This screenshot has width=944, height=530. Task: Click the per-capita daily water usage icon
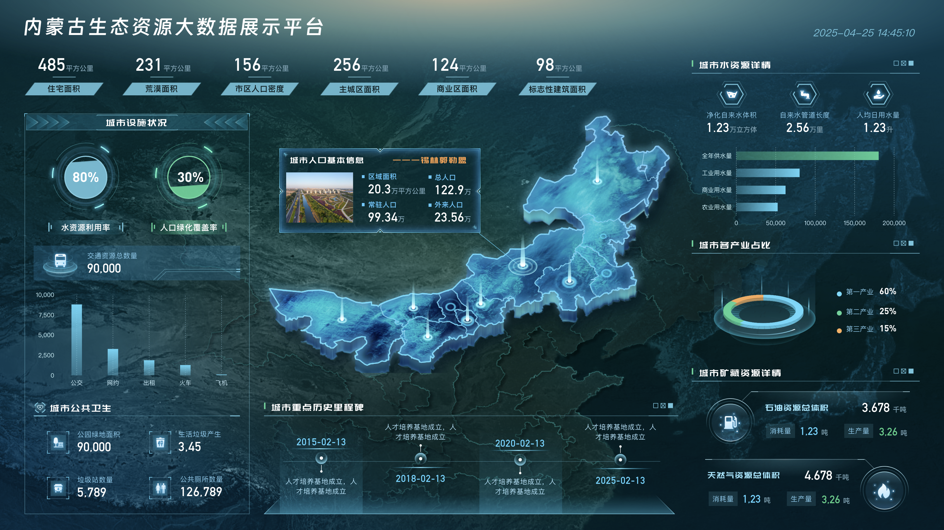878,95
